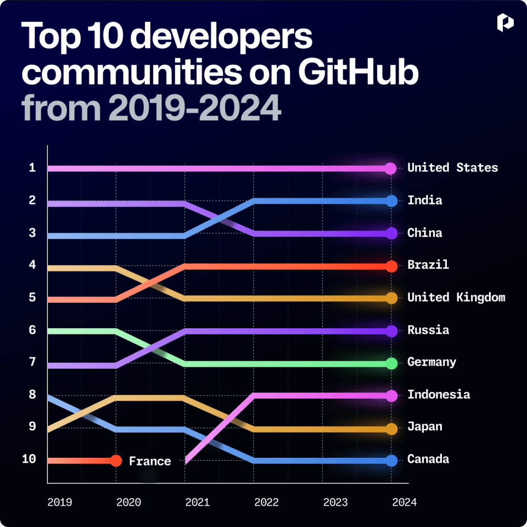Viewport: 527px width, 527px height.
Task: Click the 'United States' country label
Action: [x=452, y=167]
